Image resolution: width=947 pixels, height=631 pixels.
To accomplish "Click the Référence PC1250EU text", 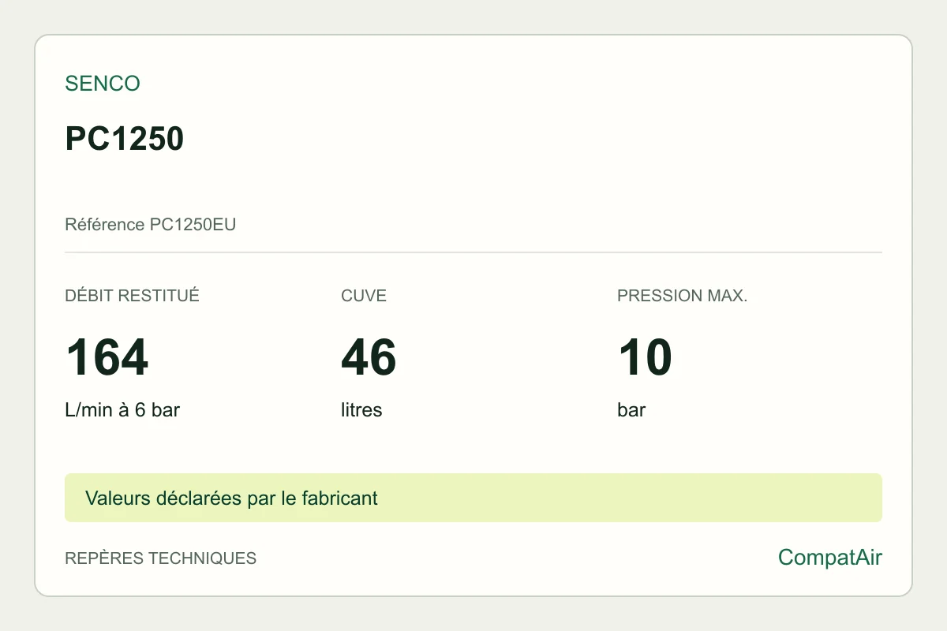I will 151,225.
